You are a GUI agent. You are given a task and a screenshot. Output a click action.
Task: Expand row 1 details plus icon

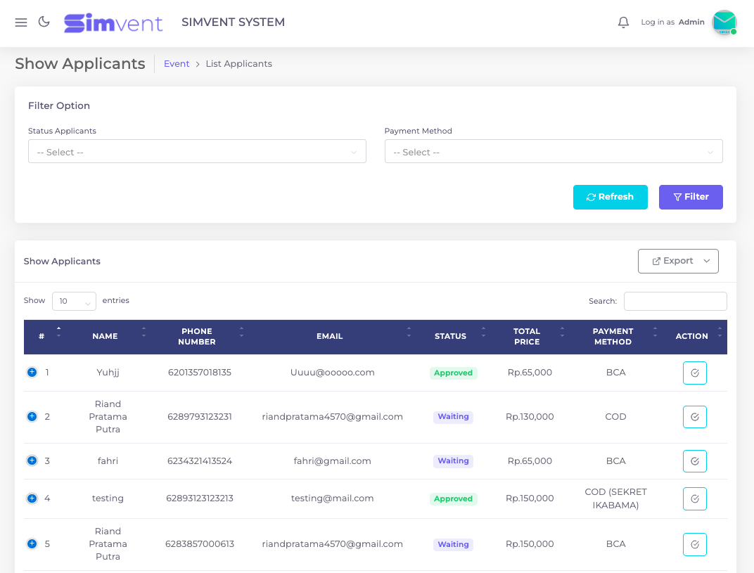32,373
